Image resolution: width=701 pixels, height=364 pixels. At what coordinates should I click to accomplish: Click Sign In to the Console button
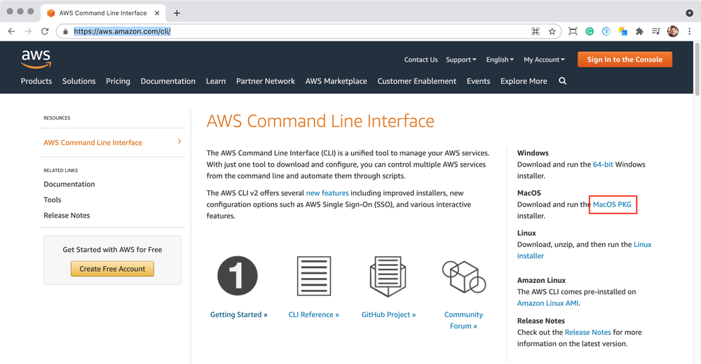click(x=625, y=59)
